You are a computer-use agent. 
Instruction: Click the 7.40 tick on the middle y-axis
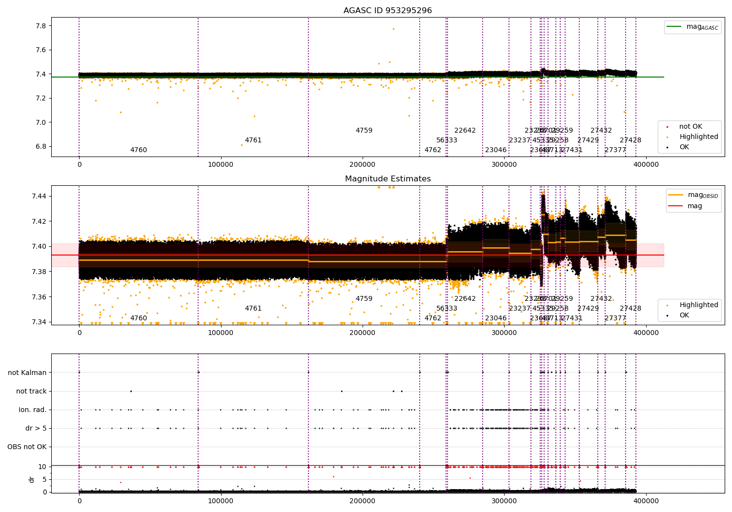point(39,246)
